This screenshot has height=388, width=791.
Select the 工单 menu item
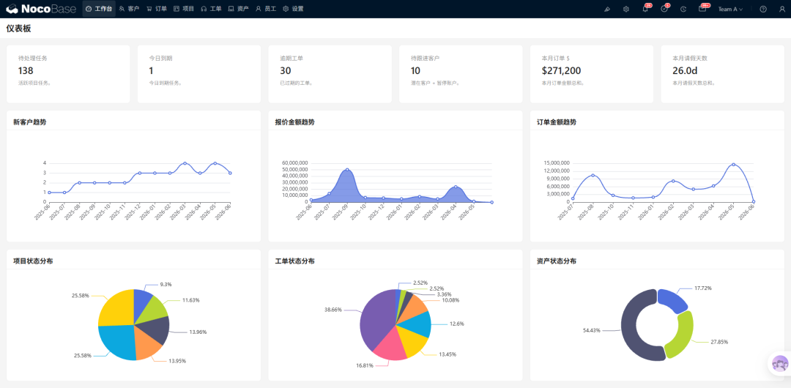[211, 9]
